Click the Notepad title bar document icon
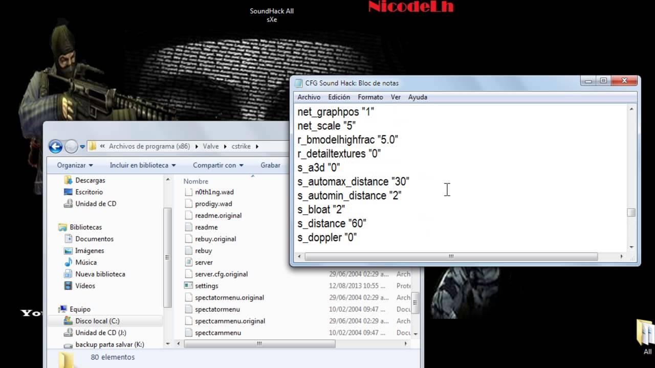This screenshot has width=655, height=368. pos(298,83)
